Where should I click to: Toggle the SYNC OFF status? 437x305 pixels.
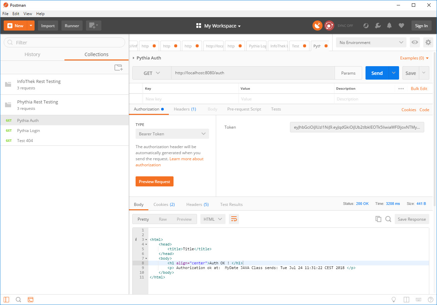click(345, 26)
